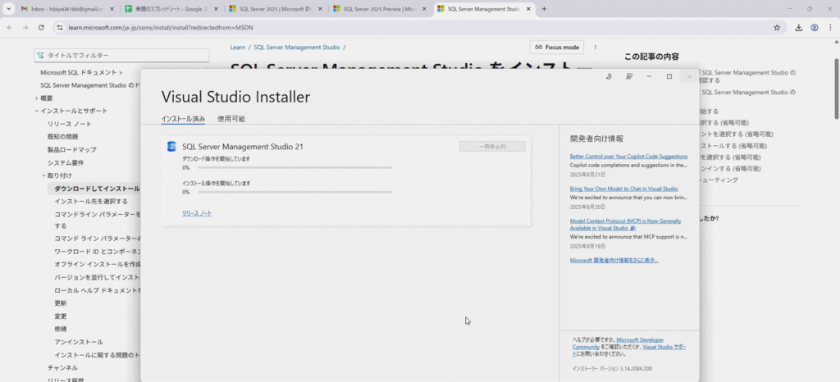The image size is (840, 382).
Task: Select システム要件 in the sidebar tree
Action: coord(66,162)
